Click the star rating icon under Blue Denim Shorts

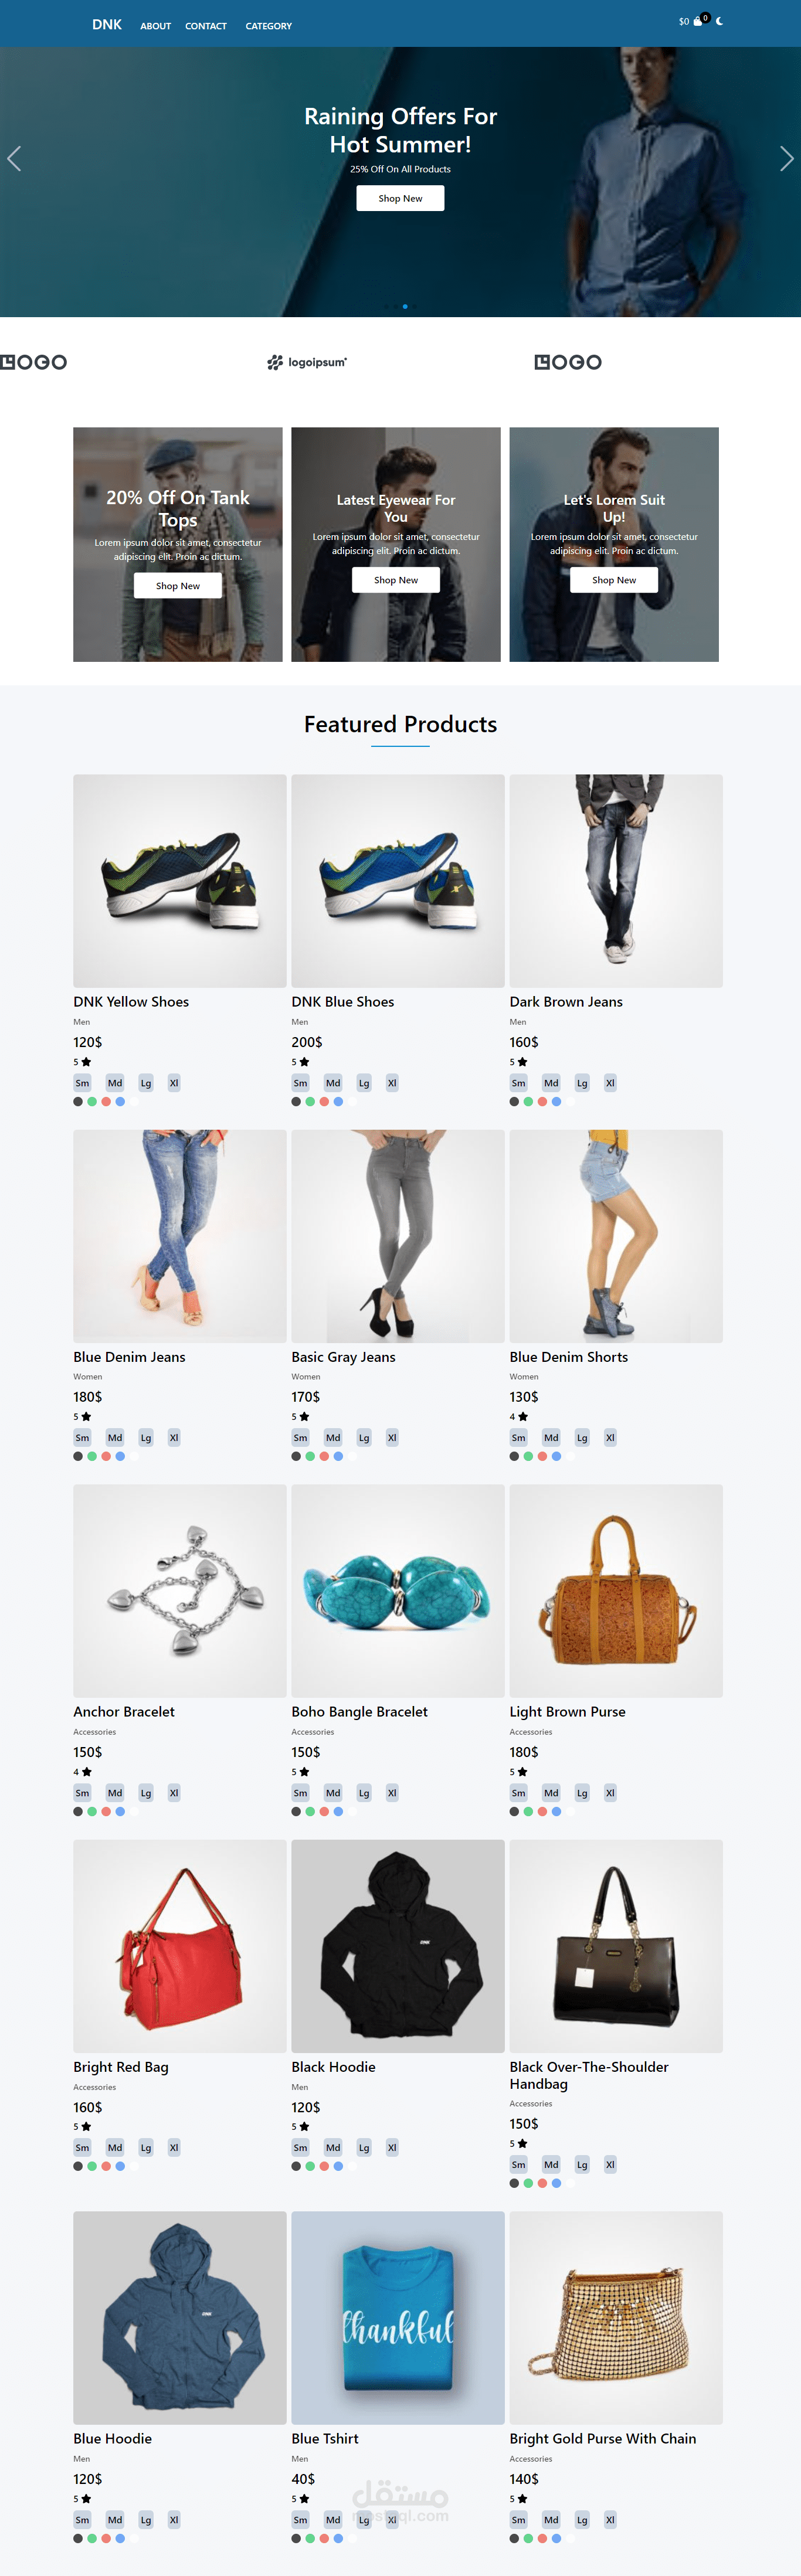522,1417
